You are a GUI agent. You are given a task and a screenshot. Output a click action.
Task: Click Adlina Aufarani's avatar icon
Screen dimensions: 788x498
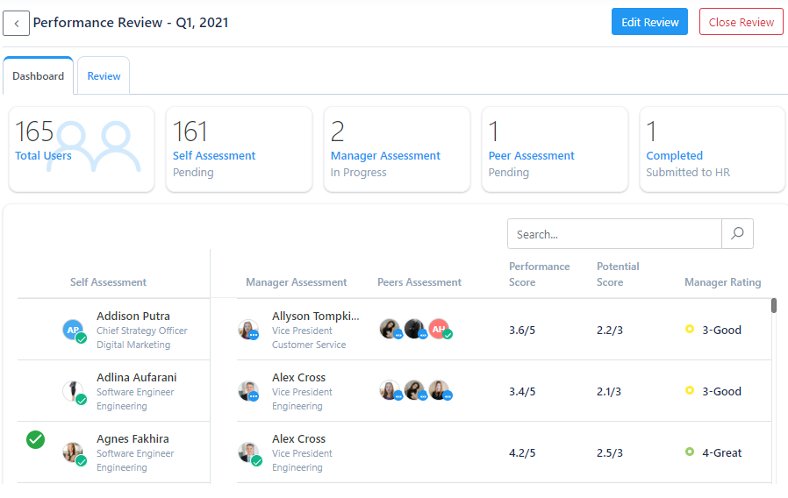click(x=73, y=391)
